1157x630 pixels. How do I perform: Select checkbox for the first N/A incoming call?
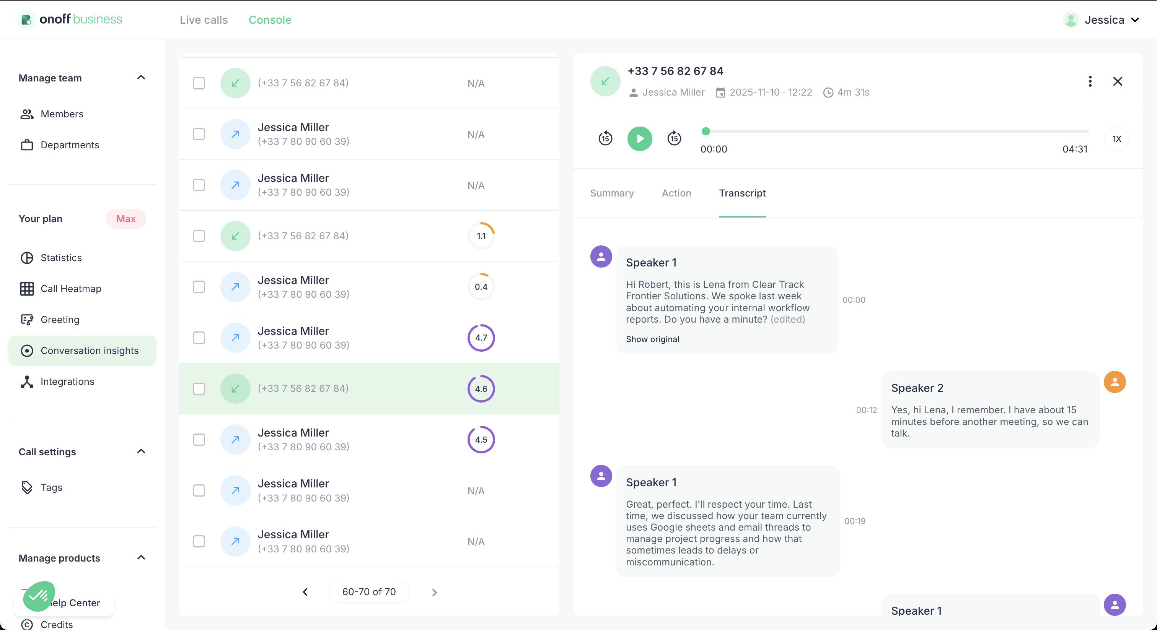199,83
